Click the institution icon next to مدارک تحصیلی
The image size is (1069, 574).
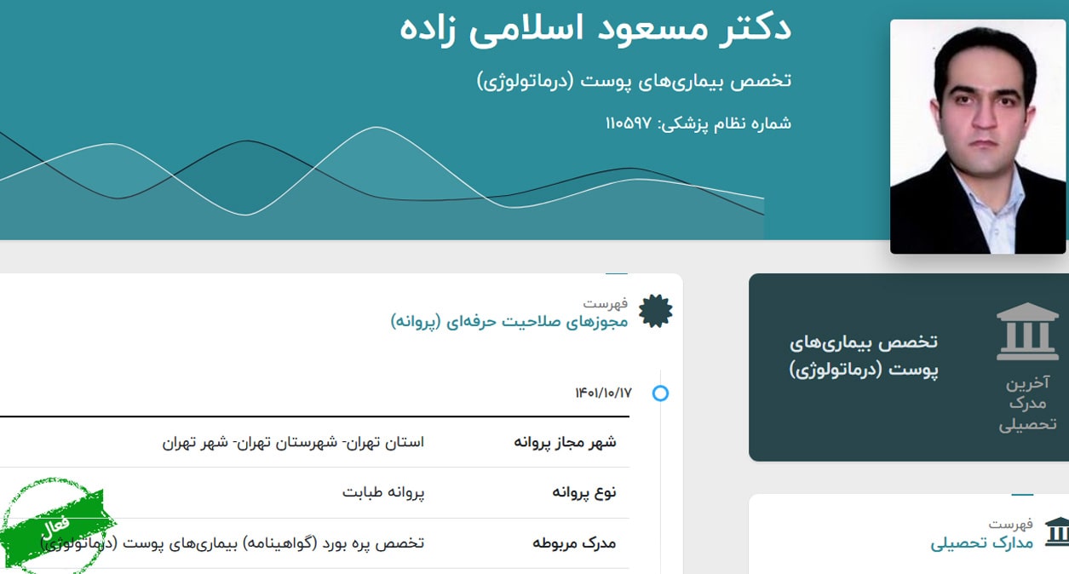[1056, 531]
